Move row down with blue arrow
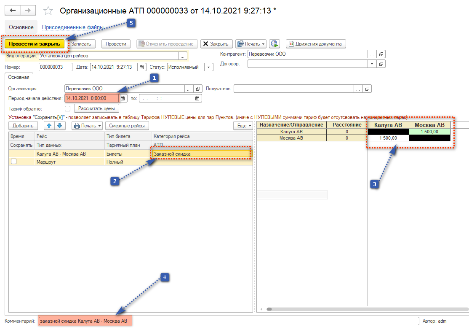 tap(60, 126)
